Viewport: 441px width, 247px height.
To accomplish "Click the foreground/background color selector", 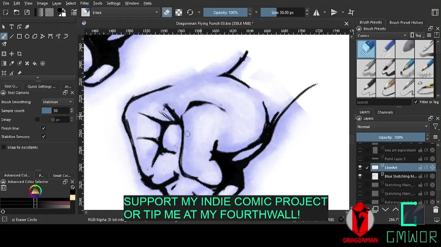I will 62,12.
